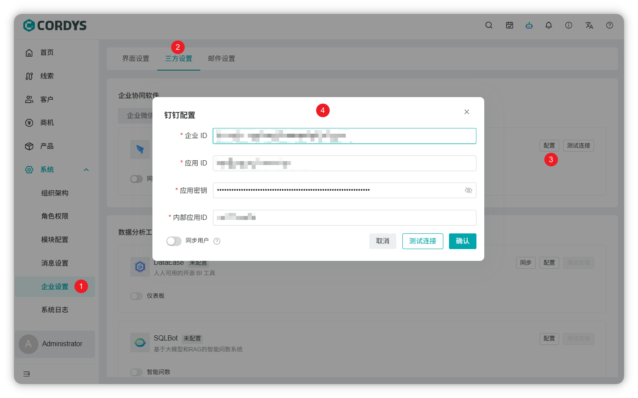638x398 pixels.
Task: Open the help question mark icon in header
Action: pyautogui.click(x=610, y=25)
